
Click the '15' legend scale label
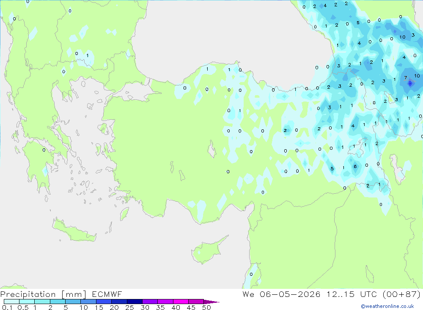pos(99,307)
